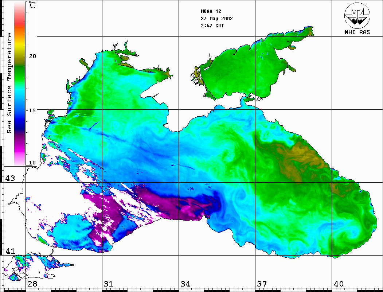Click the MHI RAS logo emblem
The width and height of the screenshot is (383, 292).
coord(357,15)
